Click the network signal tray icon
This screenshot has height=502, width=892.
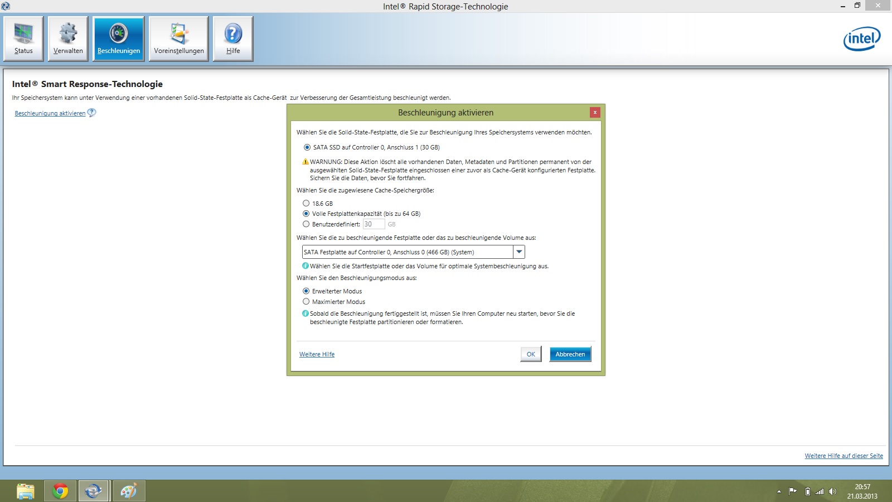click(x=820, y=491)
